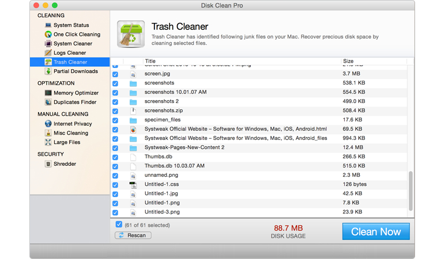
Task: Deselect the screenshots.zip checkbox
Action: 115,111
